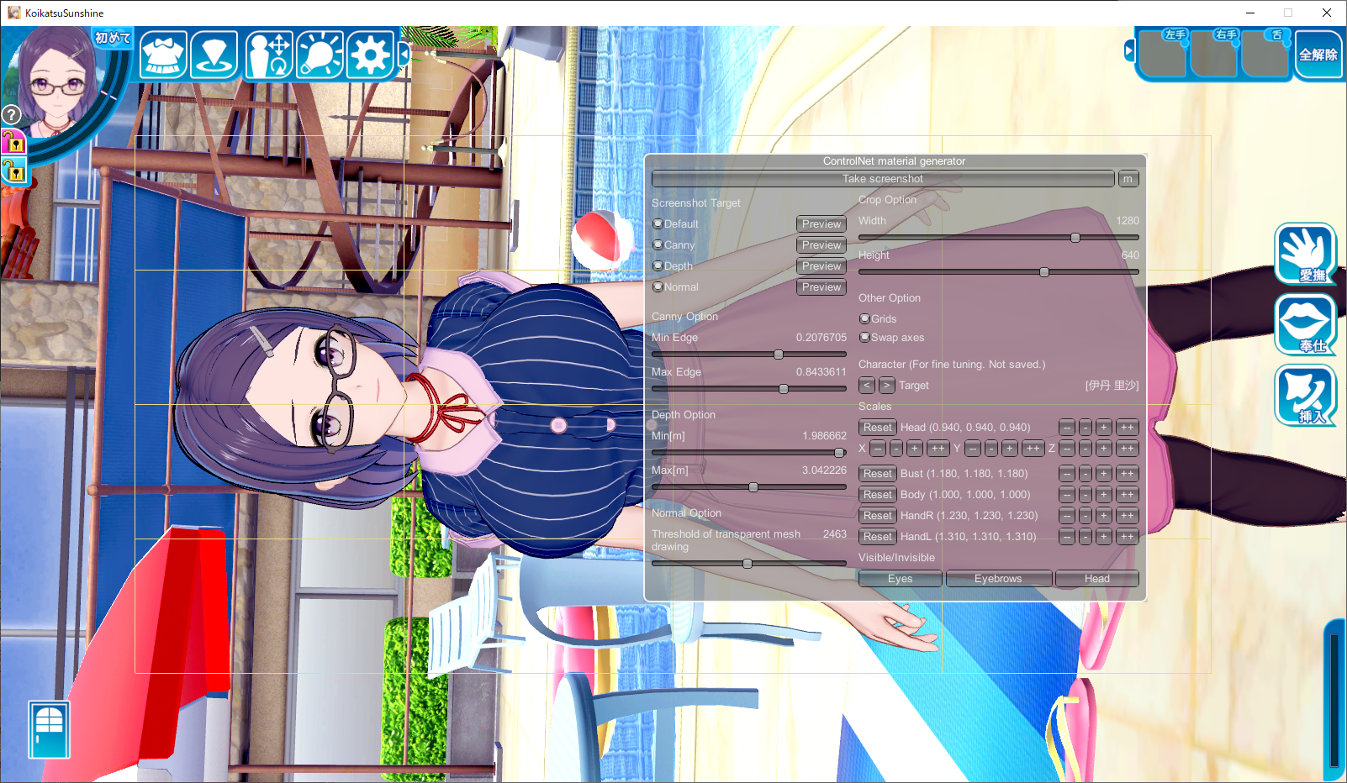Open the light bulb lighting settings
Viewport: 1347px width, 783px height.
[320, 55]
